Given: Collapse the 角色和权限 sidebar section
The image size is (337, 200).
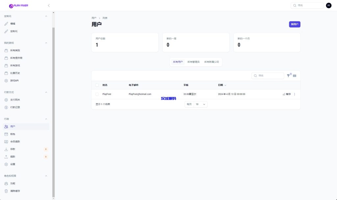Looking at the screenshot, I should coord(46,176).
